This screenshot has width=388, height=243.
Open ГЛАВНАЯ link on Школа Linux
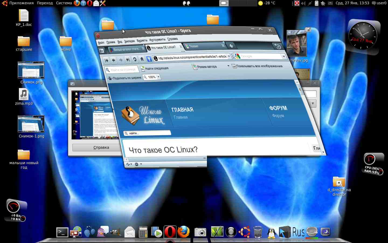(x=182, y=110)
